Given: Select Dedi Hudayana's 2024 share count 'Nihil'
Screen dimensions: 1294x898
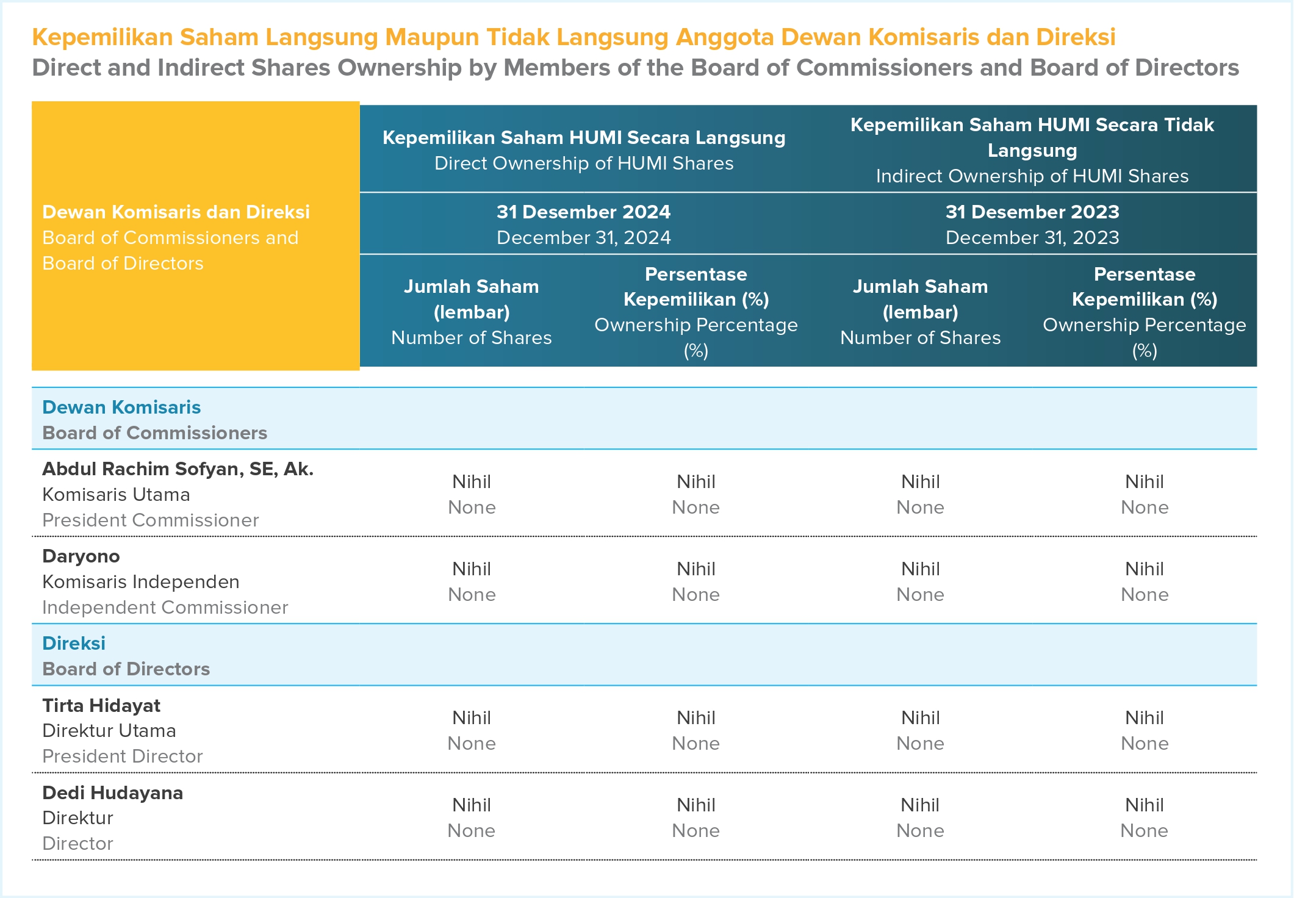Looking at the screenshot, I should click(x=472, y=805).
